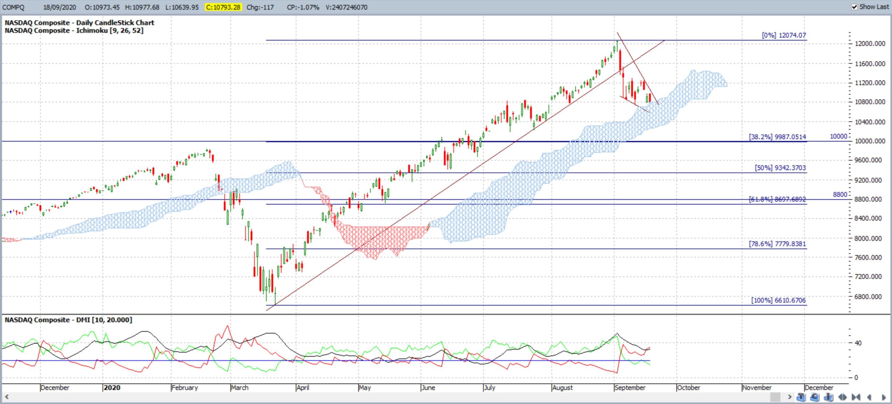Click the CP:-1.07% value
This screenshot has width=892, height=404.
point(303,7)
